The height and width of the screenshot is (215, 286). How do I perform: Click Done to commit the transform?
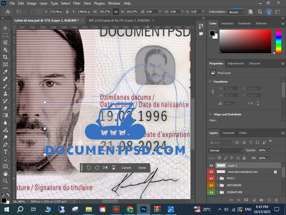142,168
